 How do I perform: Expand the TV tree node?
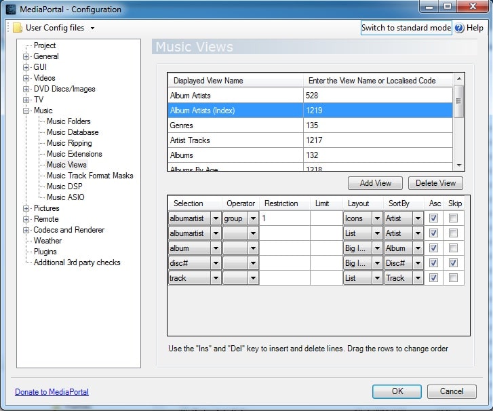click(26, 100)
